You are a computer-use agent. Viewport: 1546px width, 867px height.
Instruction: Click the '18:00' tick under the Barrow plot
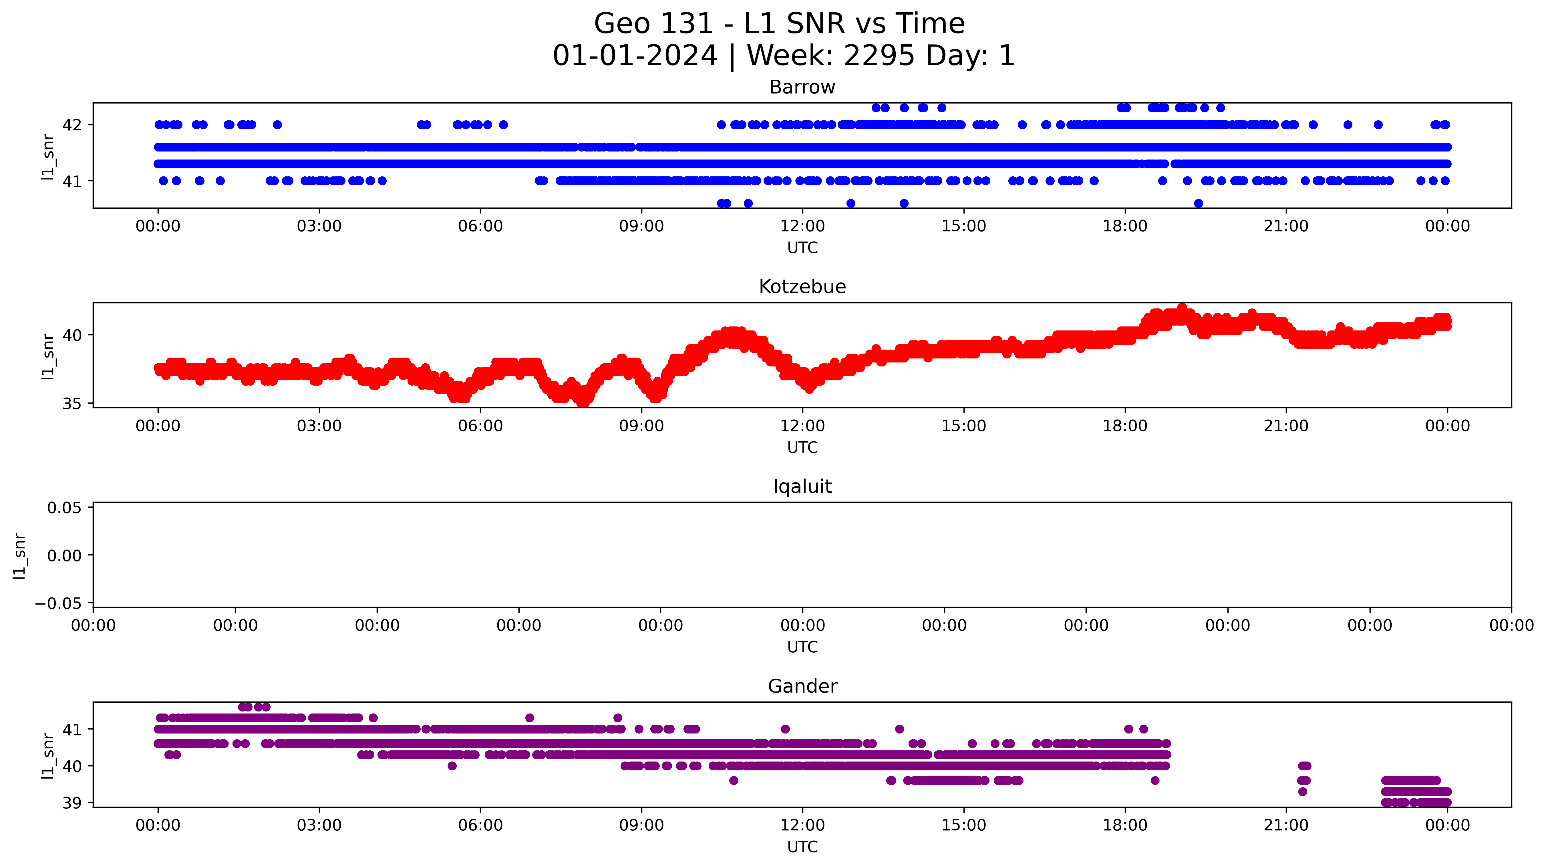coord(1125,226)
